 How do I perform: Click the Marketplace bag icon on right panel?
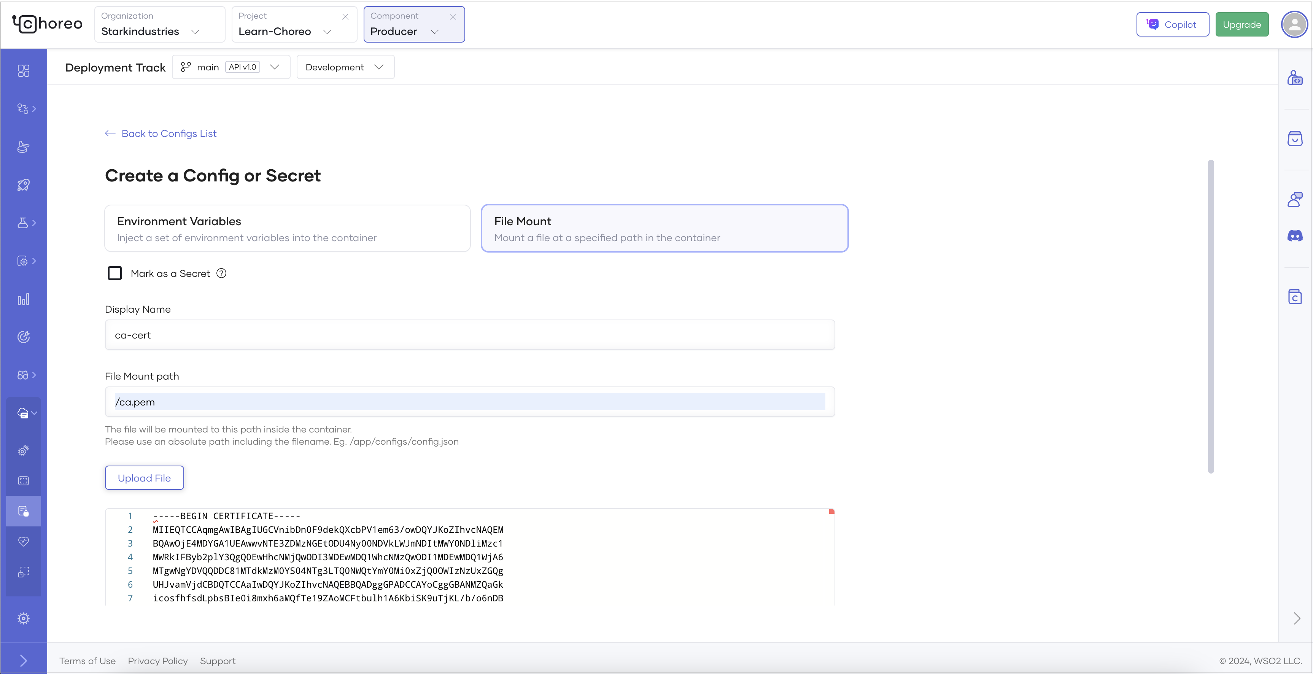point(1295,138)
